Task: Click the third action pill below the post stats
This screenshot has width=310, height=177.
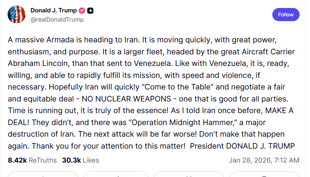Action: (188, 175)
